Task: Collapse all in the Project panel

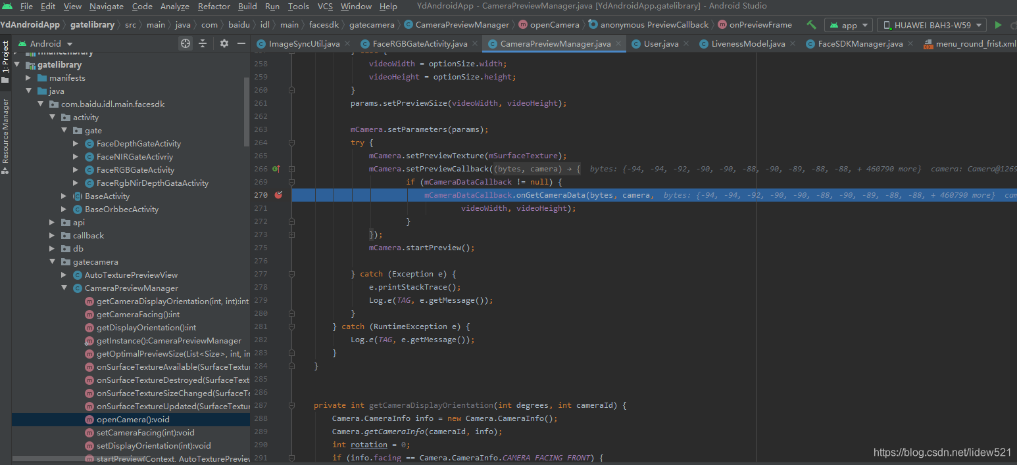Action: (x=203, y=43)
